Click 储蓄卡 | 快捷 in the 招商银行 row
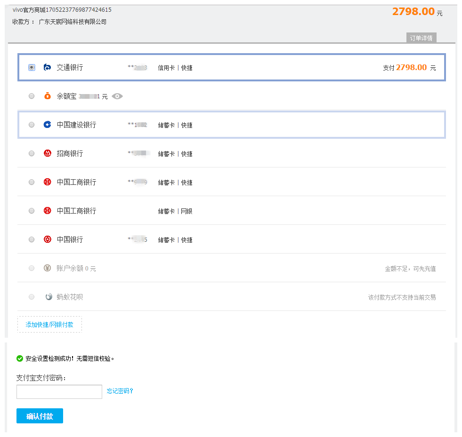The image size is (462, 437). coord(175,154)
